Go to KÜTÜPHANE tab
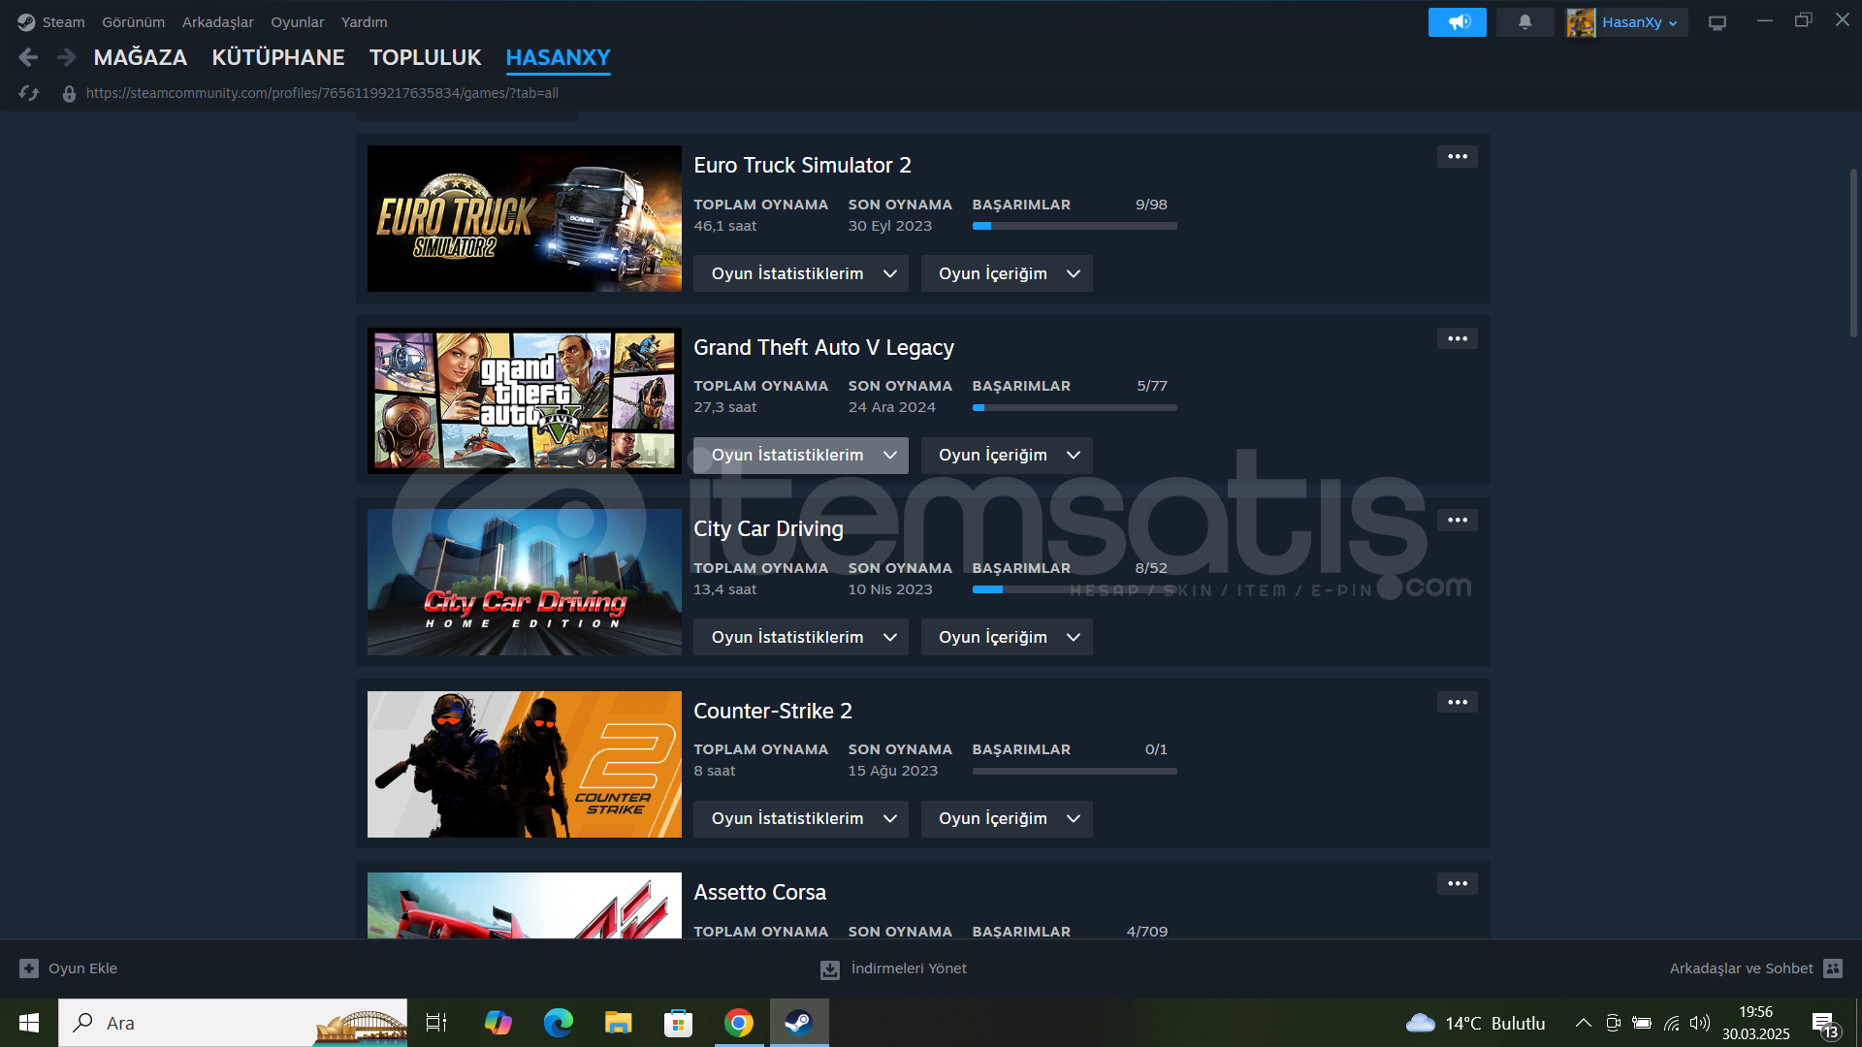 point(278,58)
